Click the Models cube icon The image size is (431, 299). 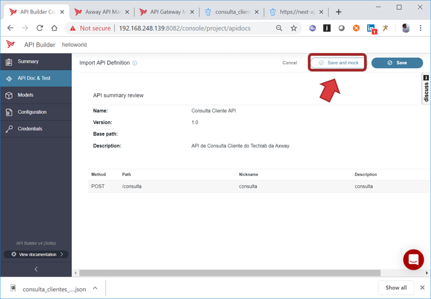(9, 95)
